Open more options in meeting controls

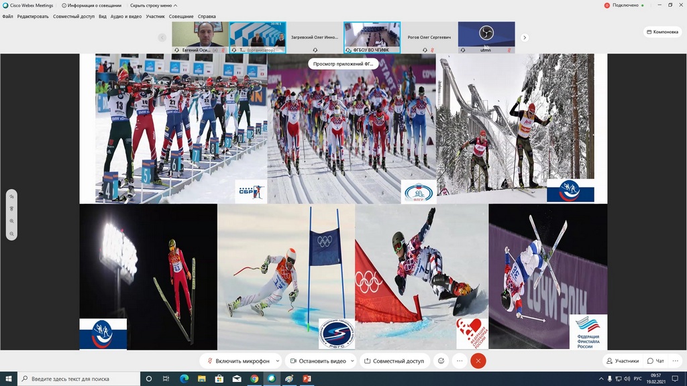click(x=460, y=361)
